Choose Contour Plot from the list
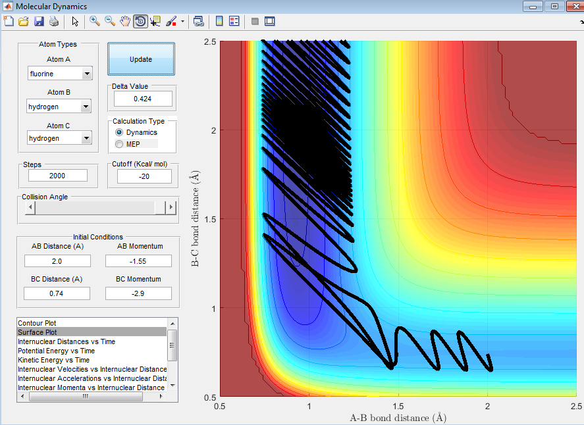This screenshot has width=584, height=425. click(x=37, y=323)
